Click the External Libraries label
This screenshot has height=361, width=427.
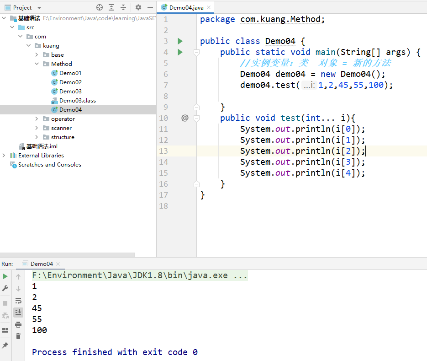pos(41,155)
